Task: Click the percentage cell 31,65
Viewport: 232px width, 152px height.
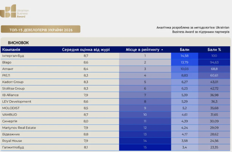Action: 214,115
